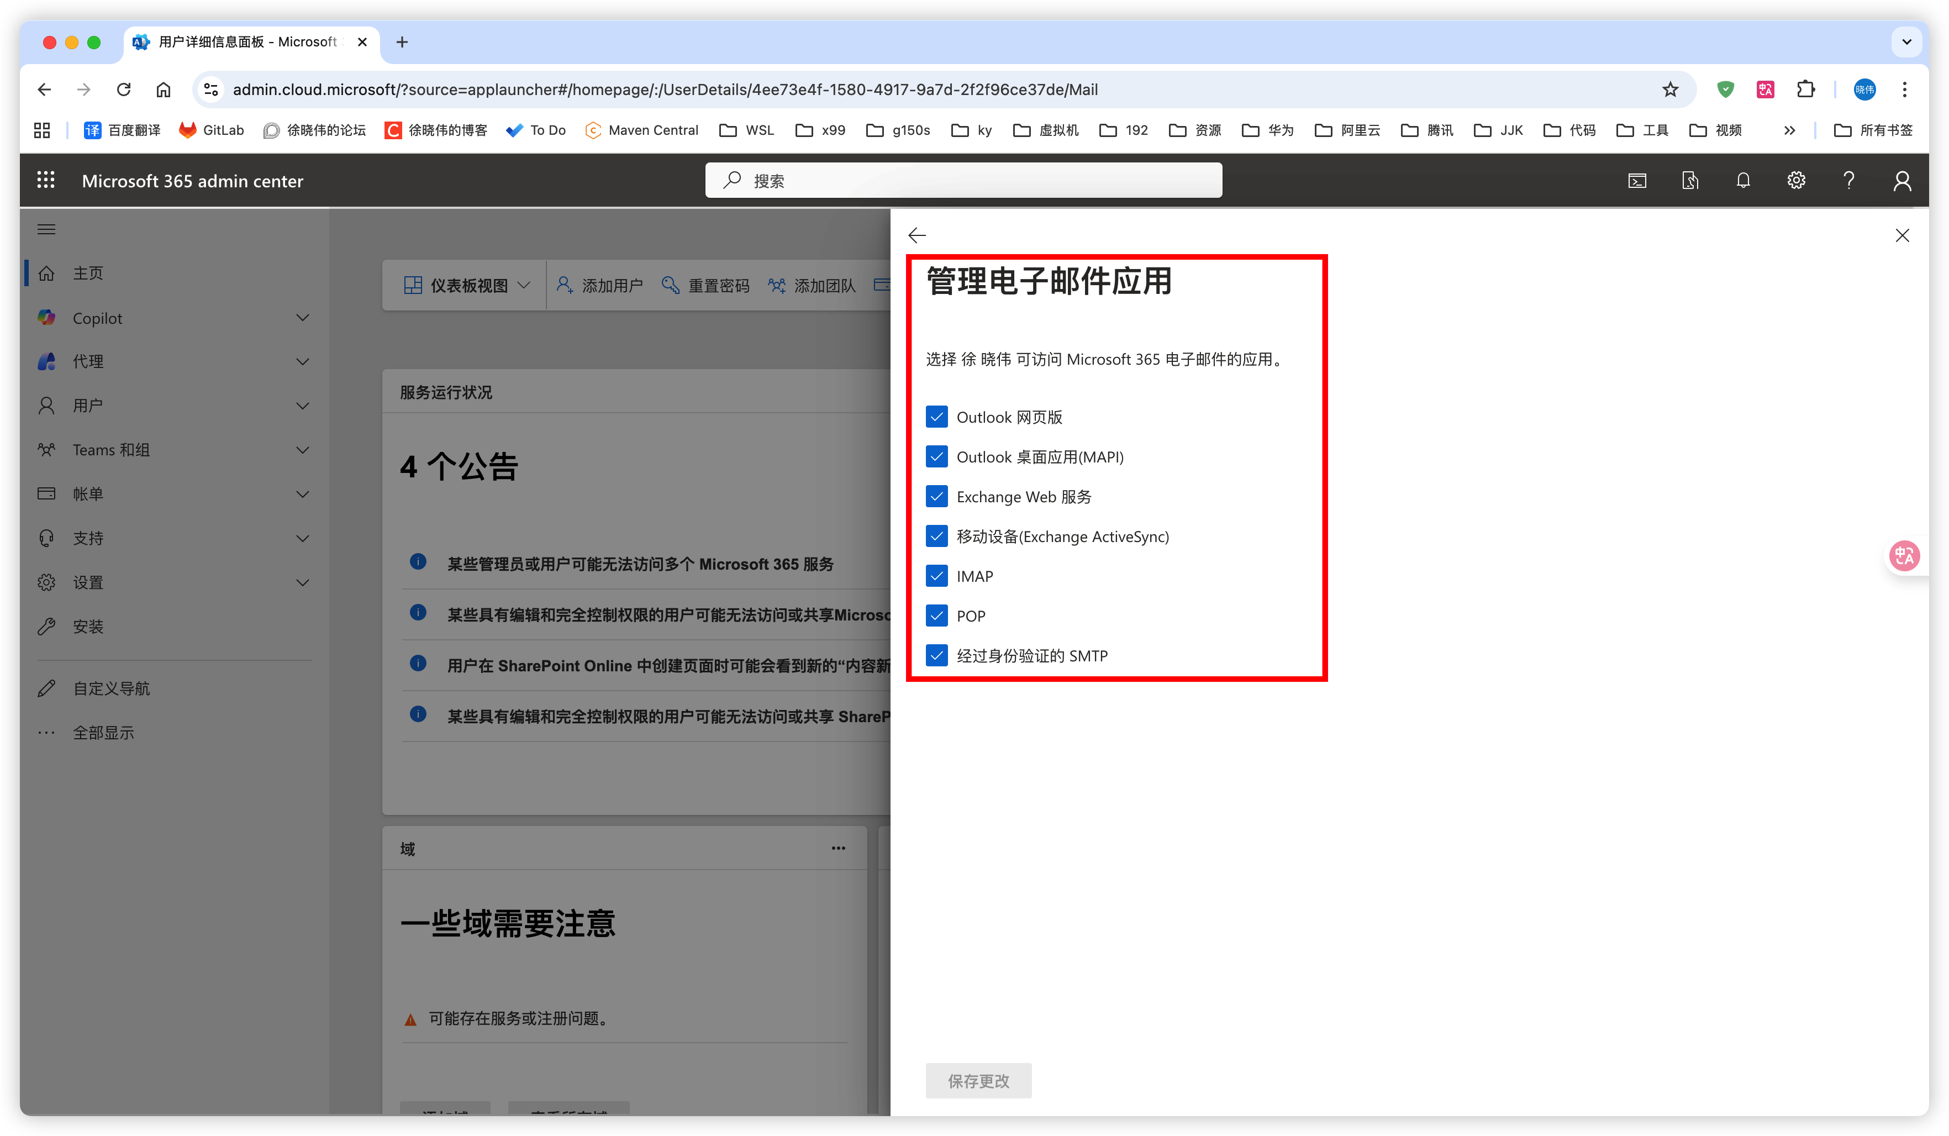Open the settings gear in the header
Viewport: 1949px width, 1136px height.
(x=1796, y=180)
